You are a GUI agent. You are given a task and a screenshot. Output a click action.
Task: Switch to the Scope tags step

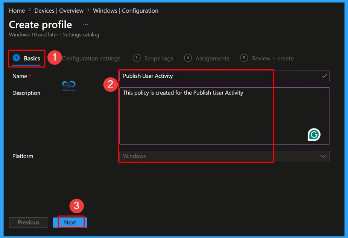pyautogui.click(x=153, y=59)
